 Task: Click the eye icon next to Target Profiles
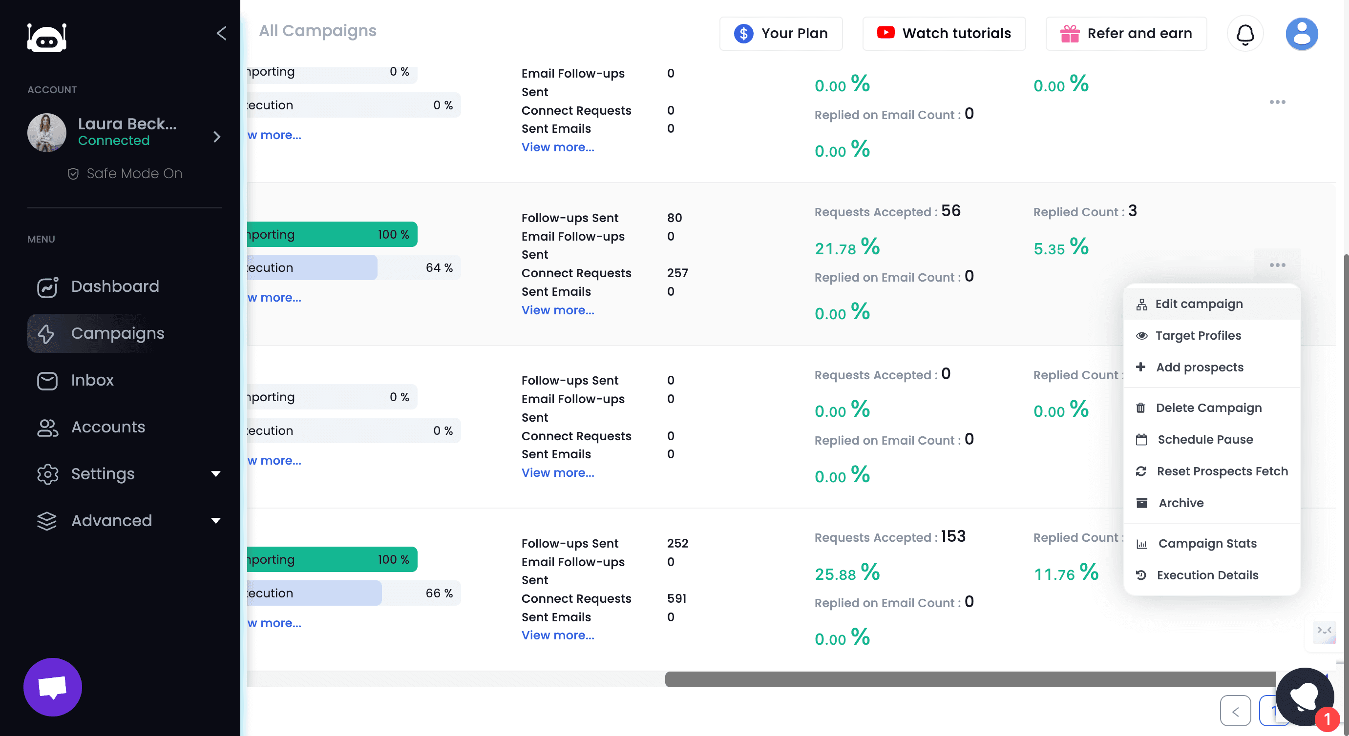pos(1141,336)
